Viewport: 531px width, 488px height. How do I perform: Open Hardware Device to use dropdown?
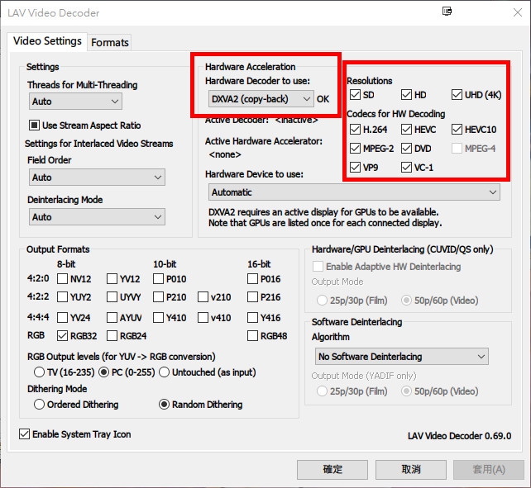coord(354,192)
